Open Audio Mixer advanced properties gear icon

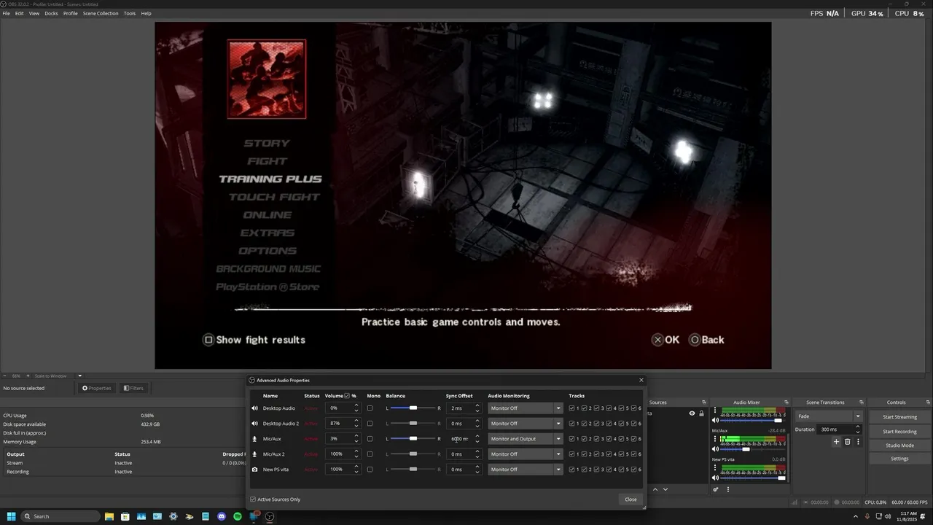tap(716, 489)
